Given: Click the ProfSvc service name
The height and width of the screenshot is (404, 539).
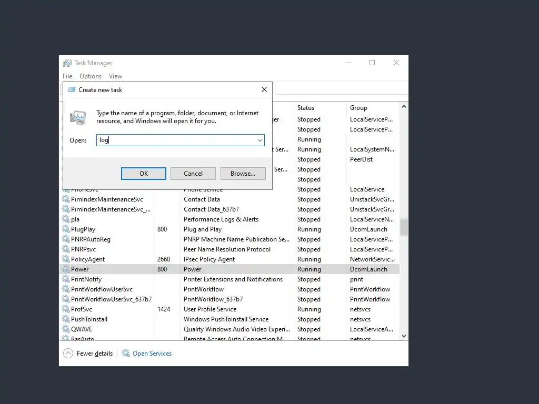Looking at the screenshot, I should coord(82,309).
